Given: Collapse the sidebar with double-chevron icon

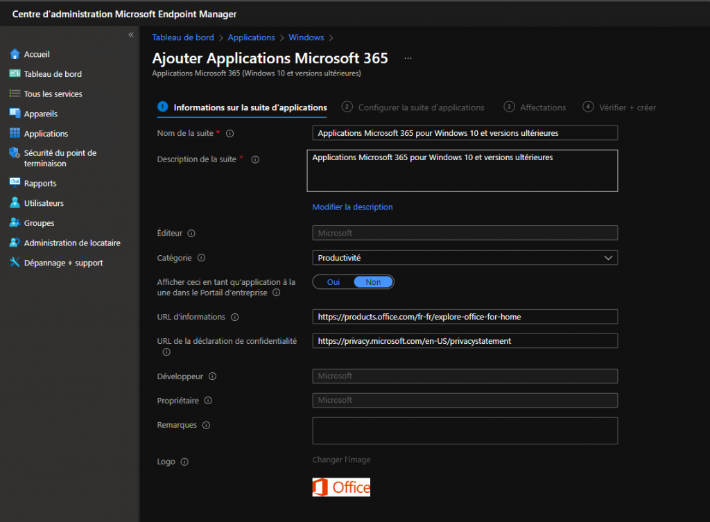Looking at the screenshot, I should point(131,35).
